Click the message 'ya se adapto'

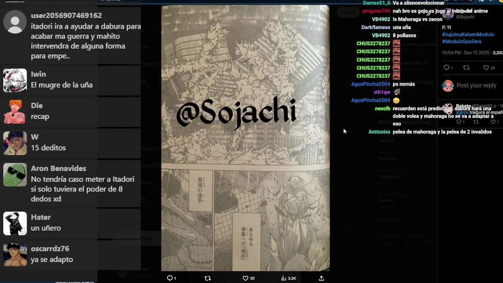[x=52, y=259]
